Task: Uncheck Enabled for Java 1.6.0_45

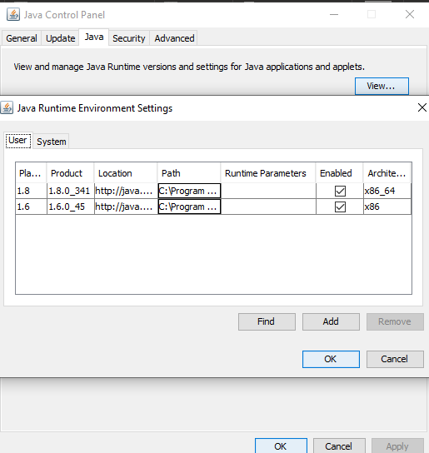Action: 340,207
